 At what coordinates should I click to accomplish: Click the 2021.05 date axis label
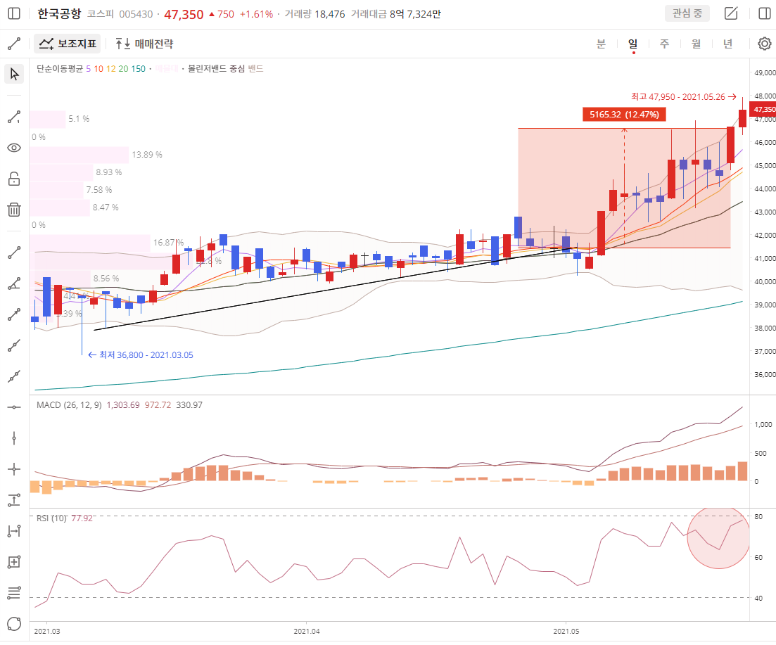point(566,631)
